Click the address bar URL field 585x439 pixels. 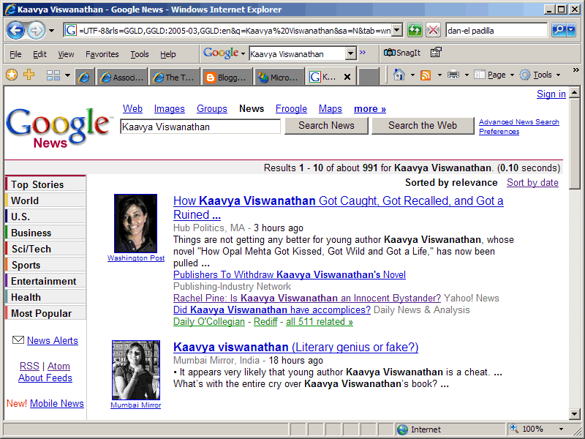coord(233,30)
